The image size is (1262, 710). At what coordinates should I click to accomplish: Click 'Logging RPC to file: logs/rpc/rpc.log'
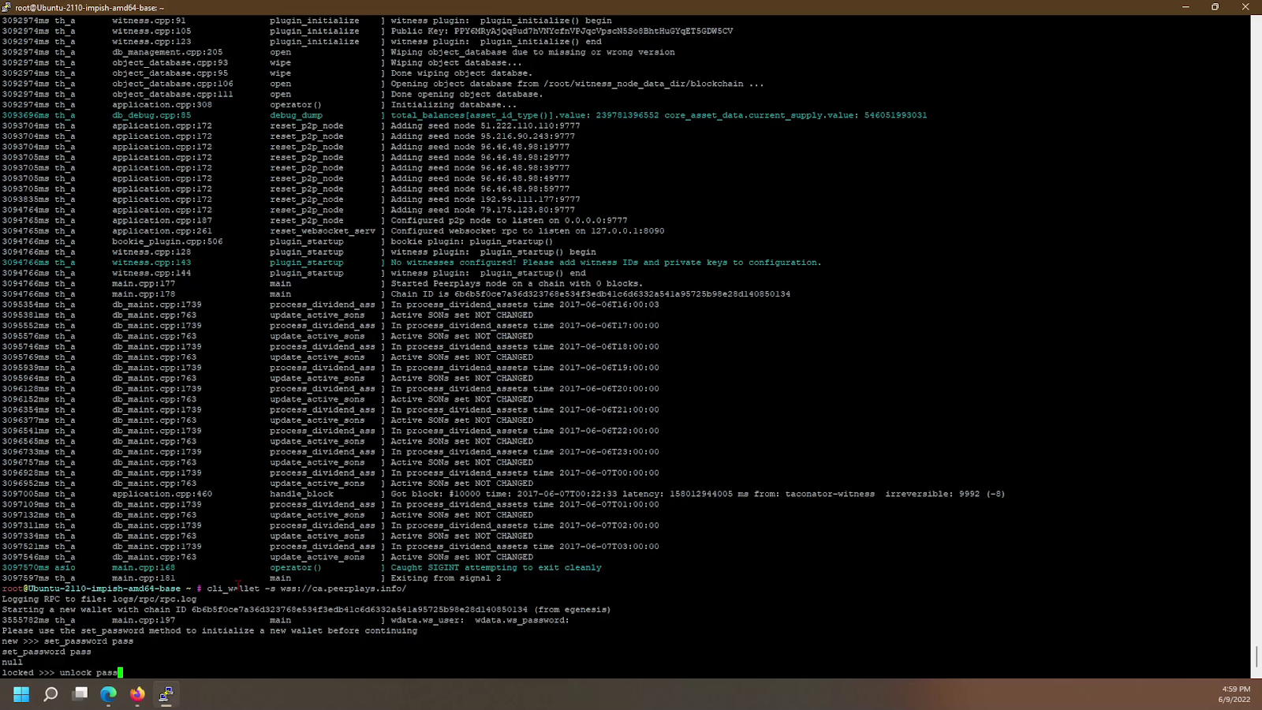point(99,600)
